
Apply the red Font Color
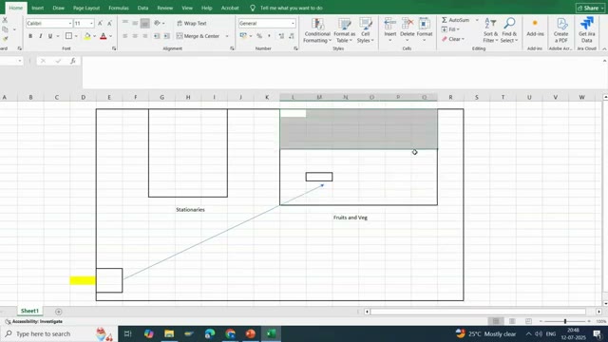104,36
